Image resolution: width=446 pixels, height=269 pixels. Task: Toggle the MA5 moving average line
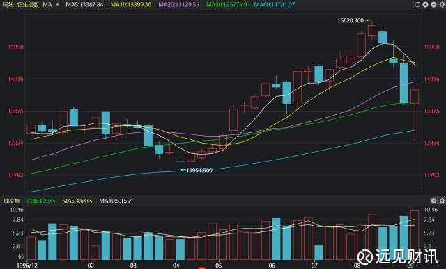click(x=84, y=5)
